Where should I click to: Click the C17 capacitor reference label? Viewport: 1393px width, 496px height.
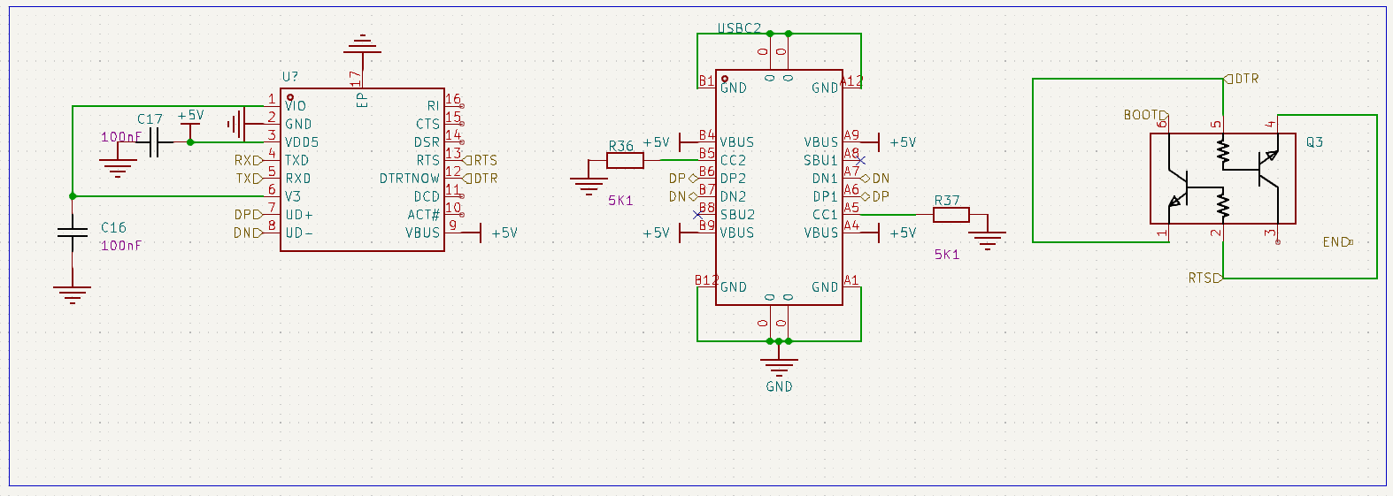[150, 118]
